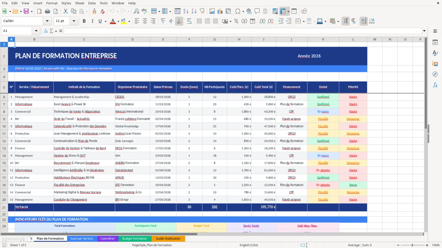Click the formula bar Sum button
Viewport: 442px width, 248px height.
(52, 31)
